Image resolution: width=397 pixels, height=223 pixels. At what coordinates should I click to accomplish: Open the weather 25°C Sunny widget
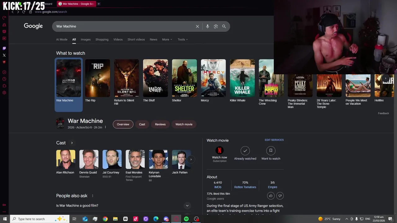[x=329, y=219]
